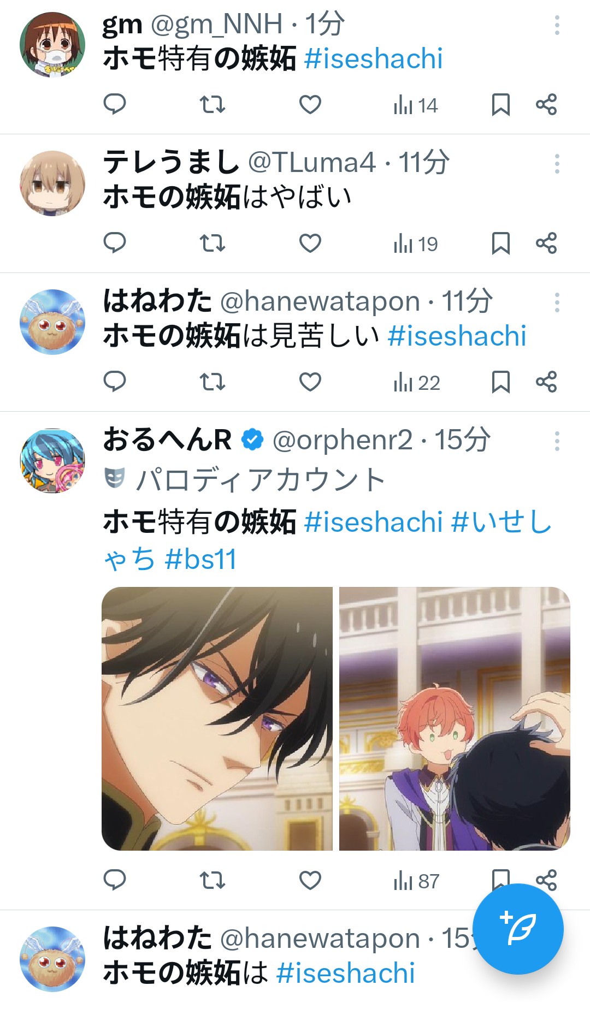
Task: Open more options for @TLuma4 tweet
Action: click(557, 164)
